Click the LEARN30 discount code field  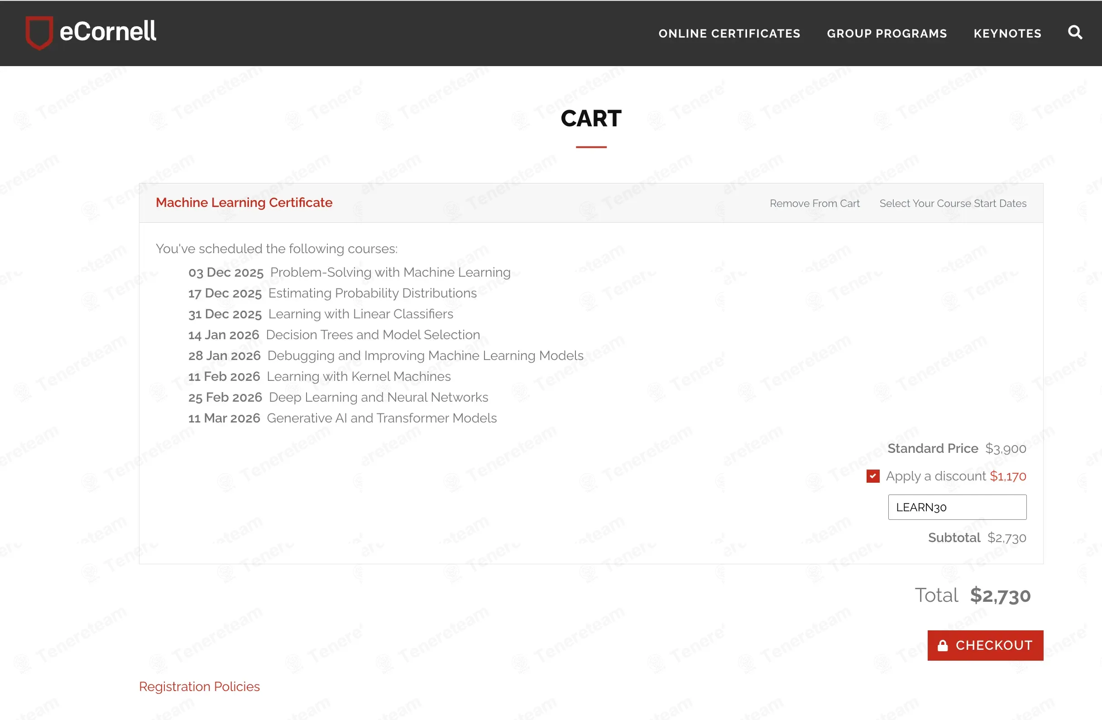pos(957,507)
